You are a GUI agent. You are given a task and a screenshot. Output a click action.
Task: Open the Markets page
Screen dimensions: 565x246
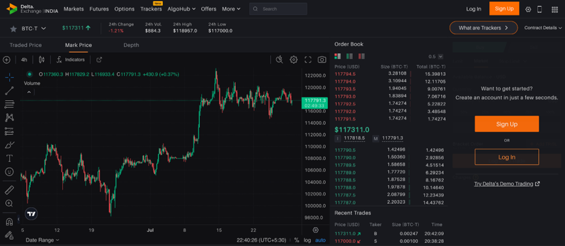click(74, 9)
